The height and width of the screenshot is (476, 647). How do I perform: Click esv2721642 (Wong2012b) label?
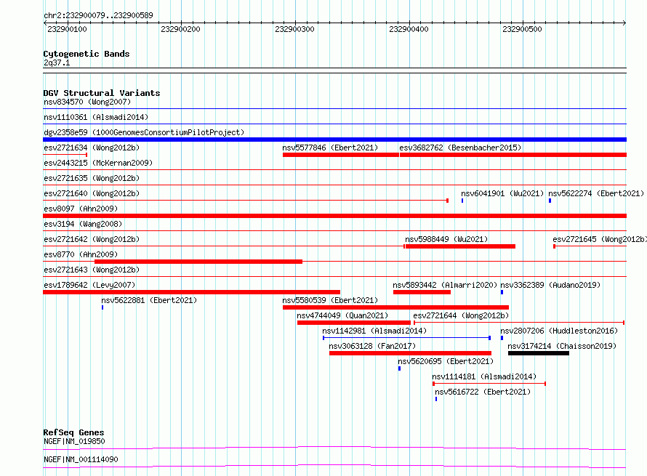tap(92, 239)
